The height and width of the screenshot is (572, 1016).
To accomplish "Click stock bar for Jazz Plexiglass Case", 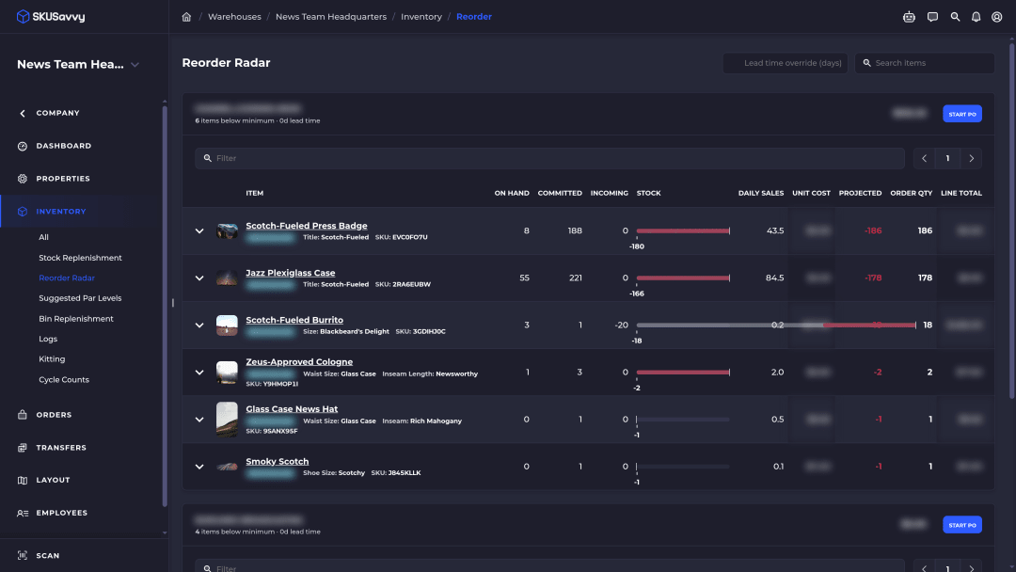I will pos(683,278).
